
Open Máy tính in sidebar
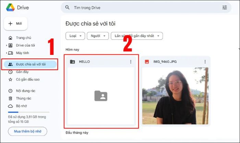pos(22,53)
